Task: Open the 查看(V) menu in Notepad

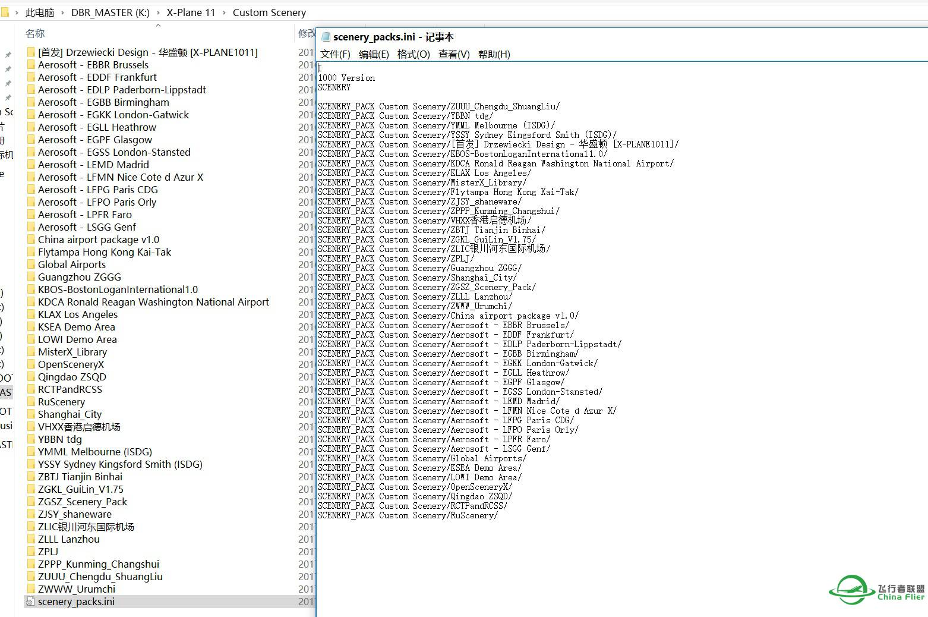Action: 454,54
